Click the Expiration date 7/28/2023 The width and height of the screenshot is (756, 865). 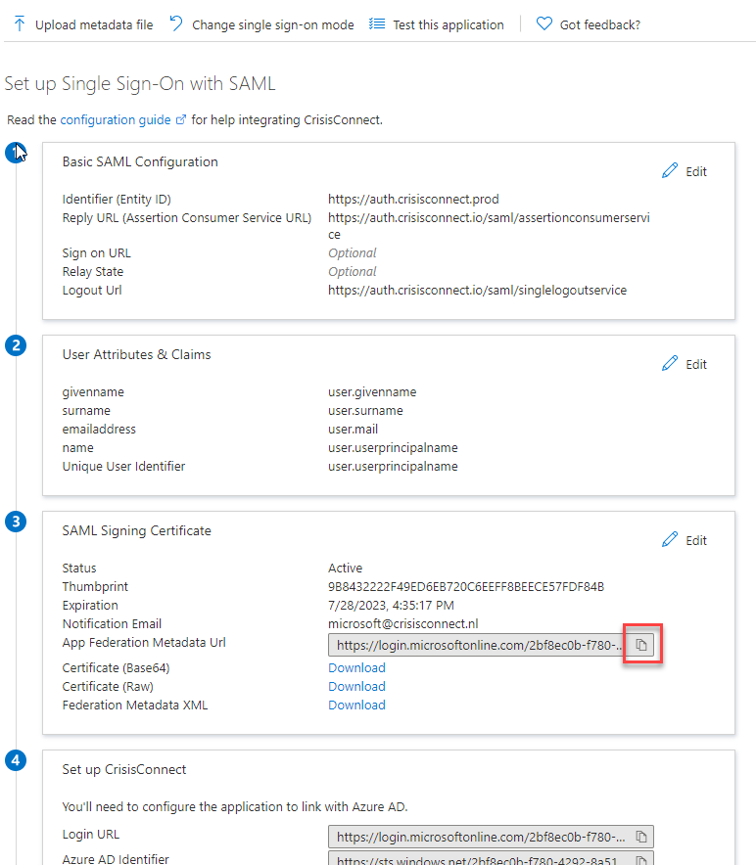pos(391,605)
